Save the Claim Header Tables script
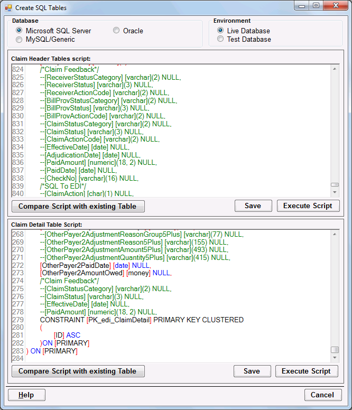 253,206
